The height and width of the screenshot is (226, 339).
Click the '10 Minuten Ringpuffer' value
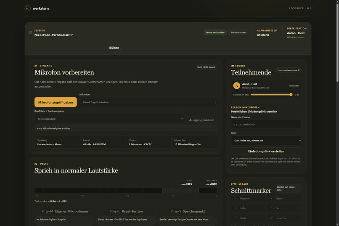pos(188,144)
